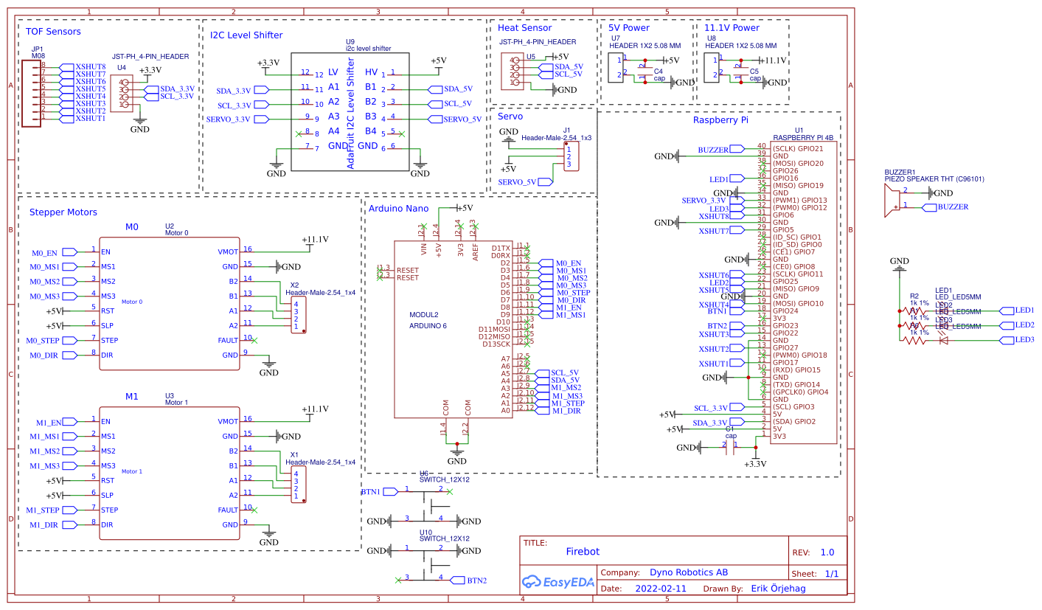The width and height of the screenshot is (1042, 610).
Task: Select the U7 two-pin power header
Action: point(615,68)
